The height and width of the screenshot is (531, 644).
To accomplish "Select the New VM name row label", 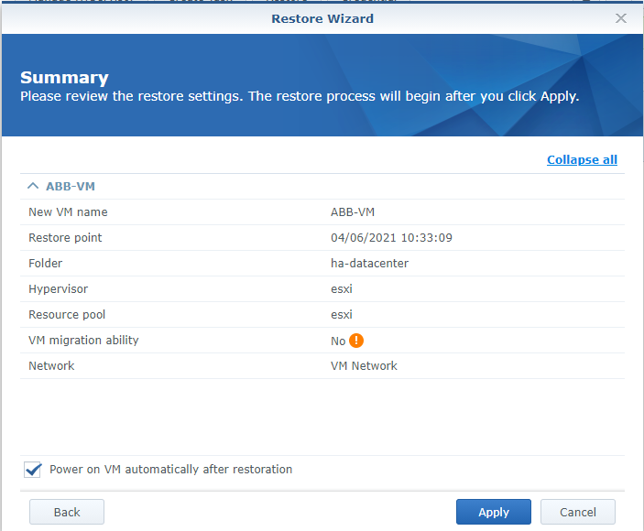I will [x=68, y=211].
